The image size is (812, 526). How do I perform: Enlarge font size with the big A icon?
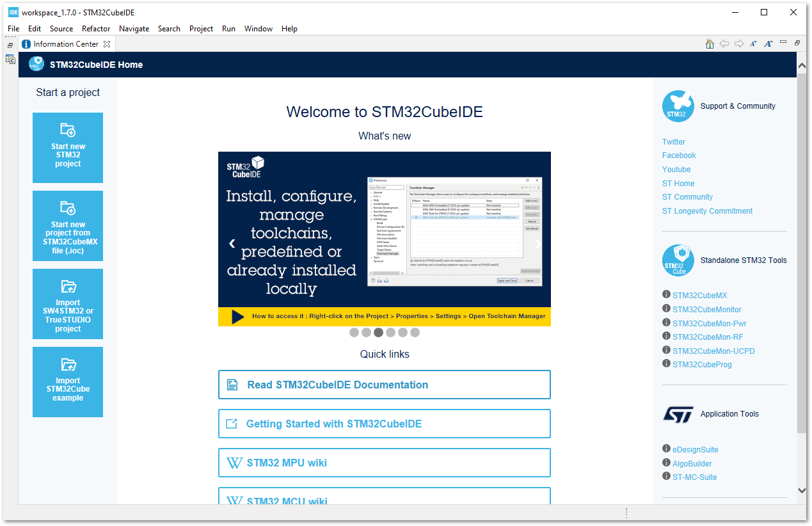(768, 44)
